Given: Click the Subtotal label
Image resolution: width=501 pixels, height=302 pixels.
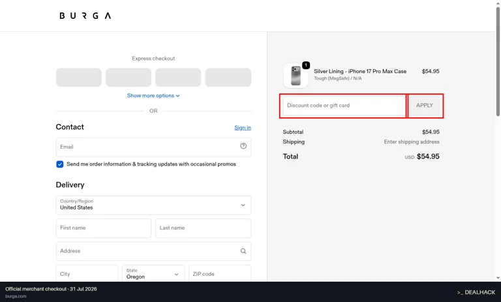Looking at the screenshot, I should pos(293,132).
